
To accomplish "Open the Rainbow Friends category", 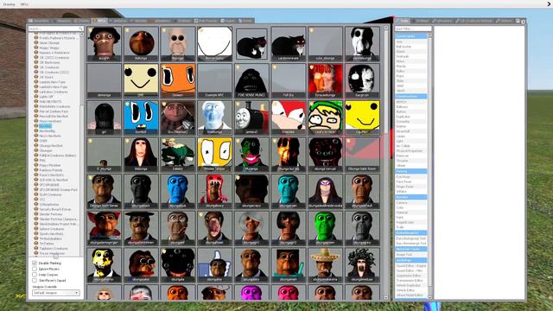I will pyautogui.click(x=51, y=170).
